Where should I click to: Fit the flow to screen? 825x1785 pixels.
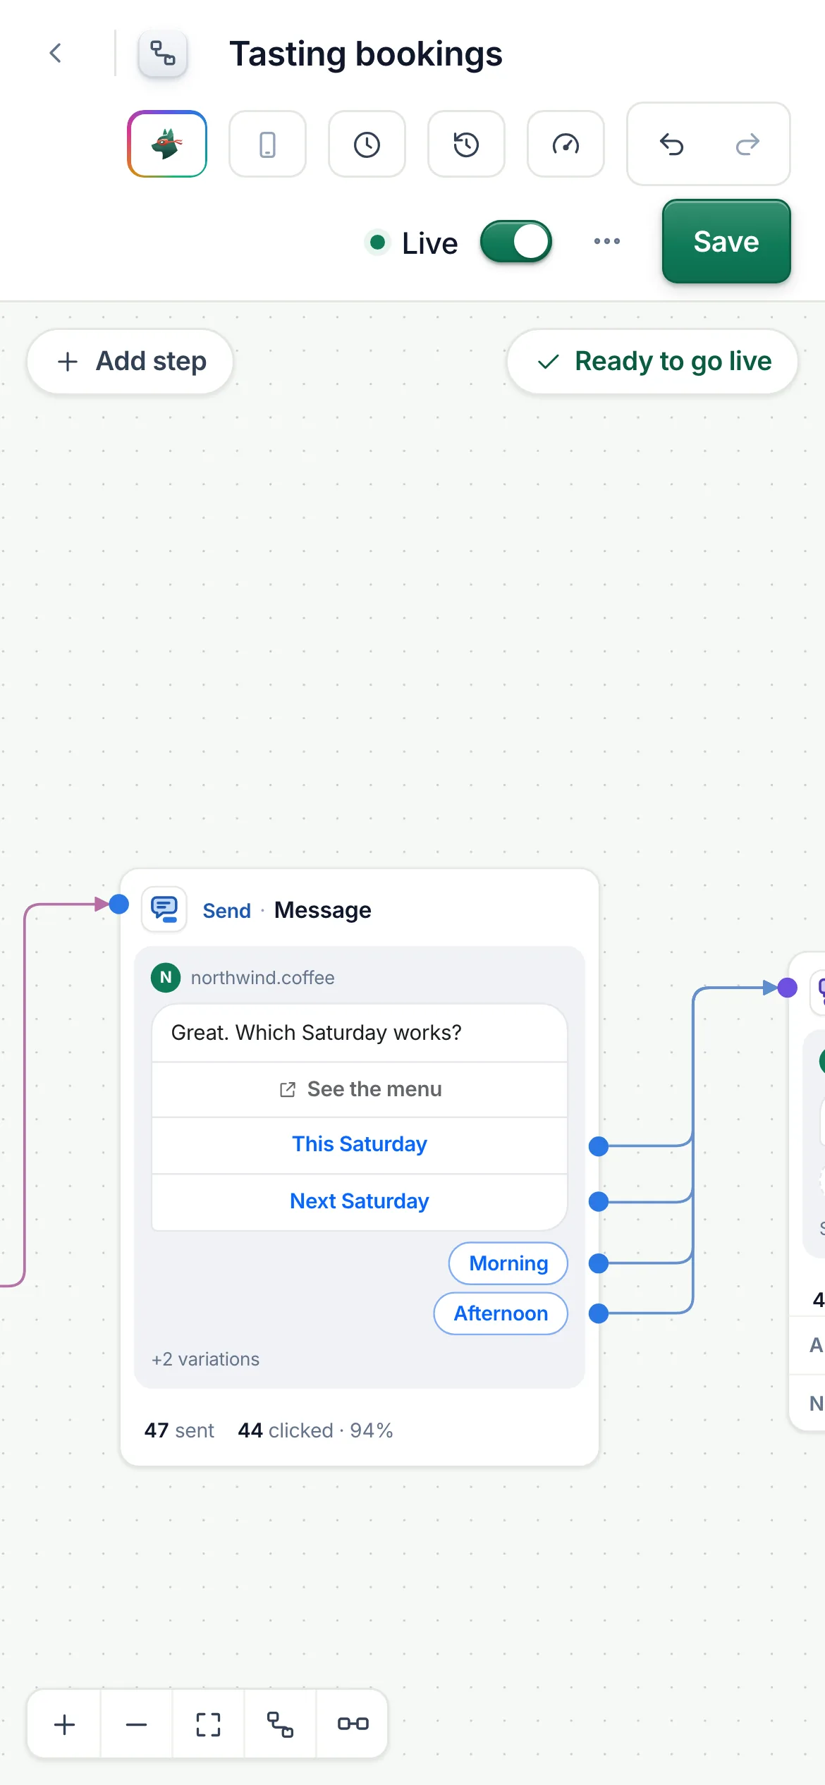208,1724
